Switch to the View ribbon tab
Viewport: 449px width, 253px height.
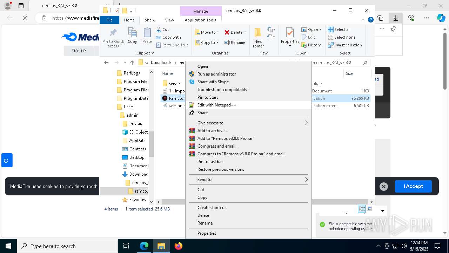pos(169,20)
